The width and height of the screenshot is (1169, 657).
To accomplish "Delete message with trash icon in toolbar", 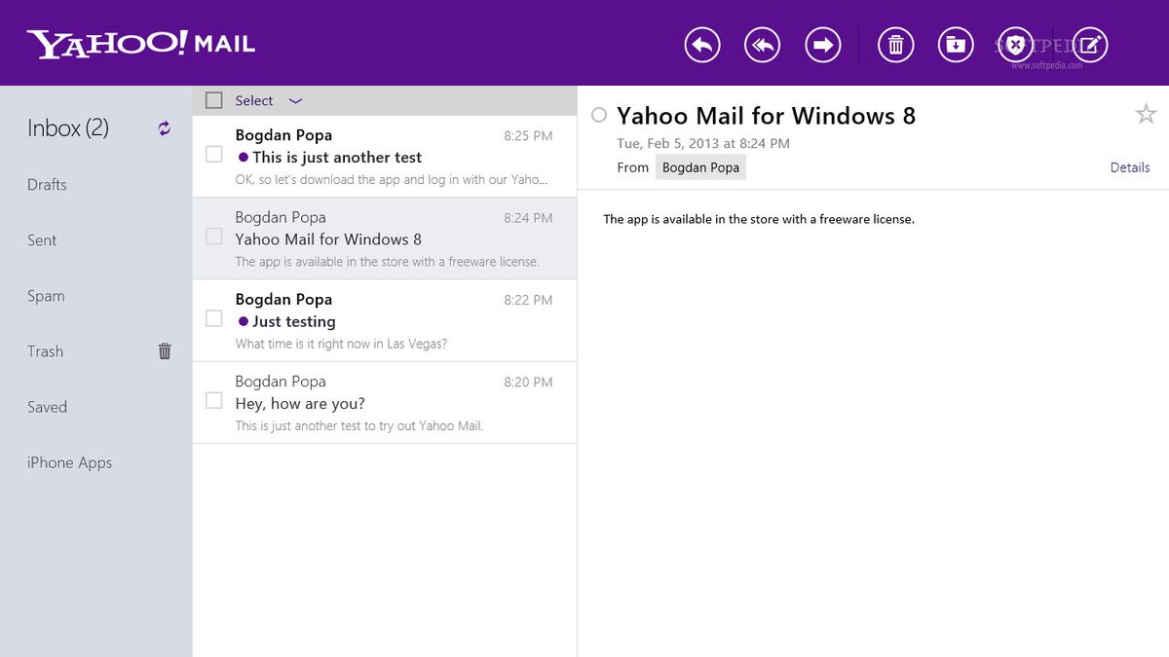I will coord(896,45).
